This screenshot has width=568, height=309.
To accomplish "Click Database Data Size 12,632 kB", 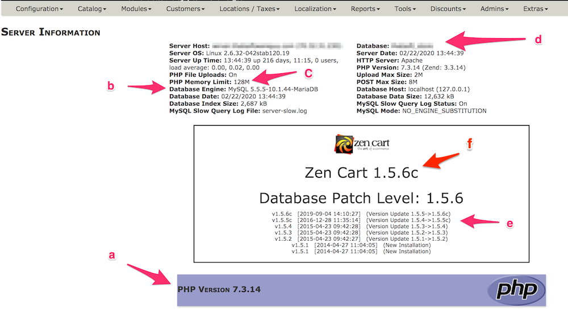I will (x=405, y=97).
